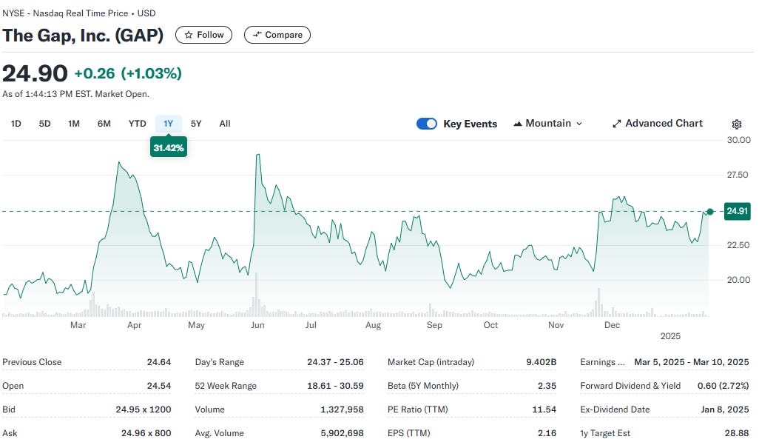Screen dimensions: 759x448
Task: Click the 30.00 price axis label
Action: pyautogui.click(x=739, y=140)
